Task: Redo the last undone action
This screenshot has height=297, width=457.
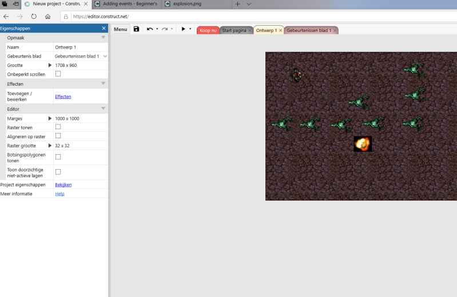Action: [x=165, y=29]
